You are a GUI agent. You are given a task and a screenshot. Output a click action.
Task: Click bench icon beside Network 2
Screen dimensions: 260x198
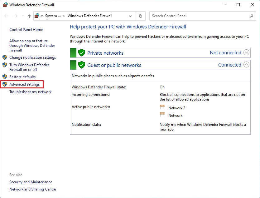coord(162,107)
